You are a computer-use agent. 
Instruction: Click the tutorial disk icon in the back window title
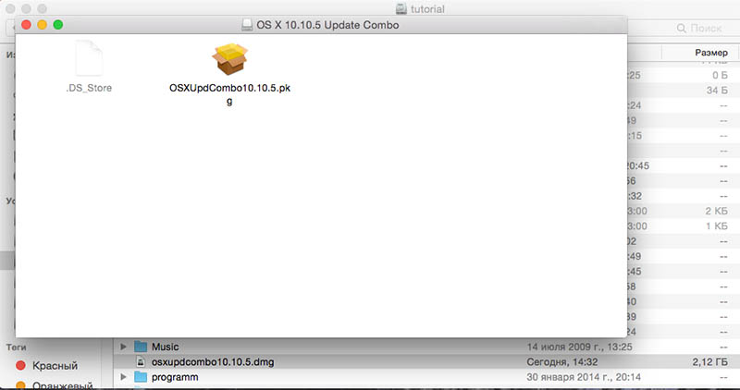click(x=401, y=8)
